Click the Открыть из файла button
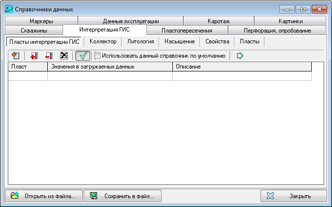 (x=44, y=196)
